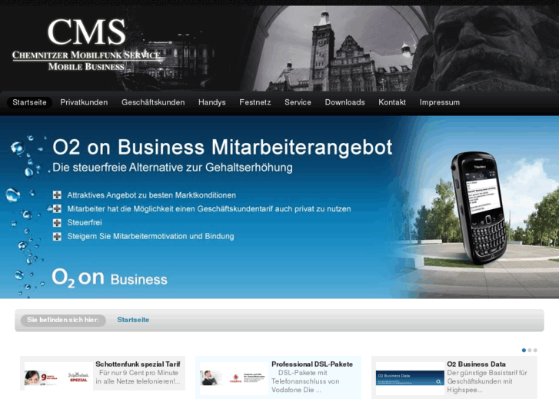Open the Startseite menu item
The width and height of the screenshot is (559, 419).
29,102
